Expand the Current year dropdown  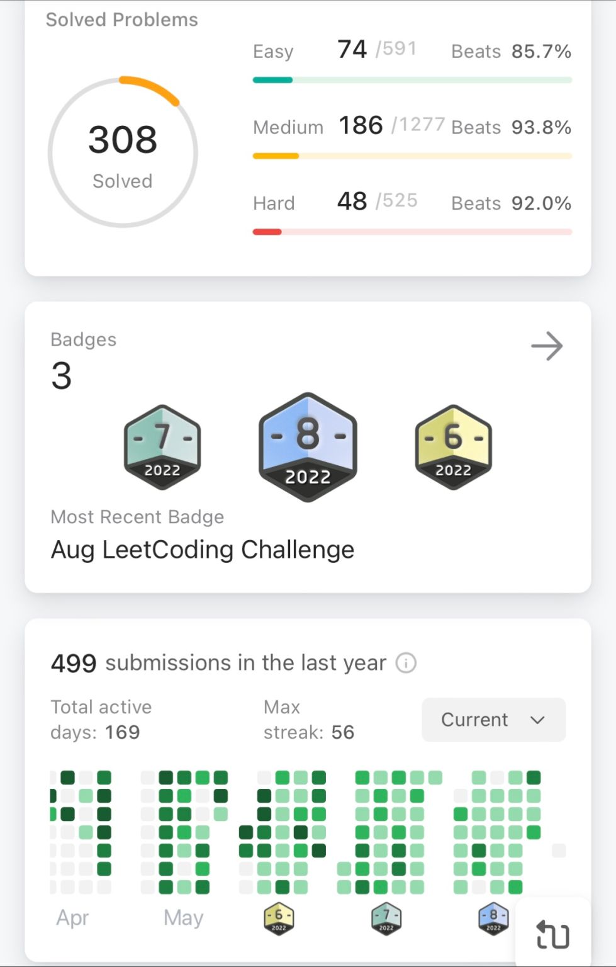pos(494,720)
